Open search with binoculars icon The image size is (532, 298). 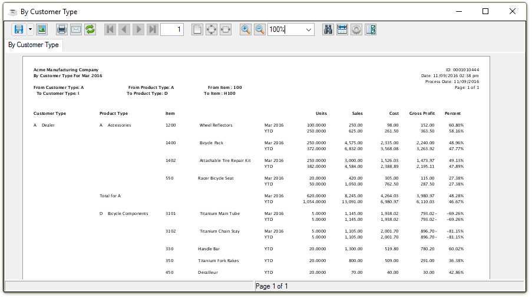click(328, 29)
